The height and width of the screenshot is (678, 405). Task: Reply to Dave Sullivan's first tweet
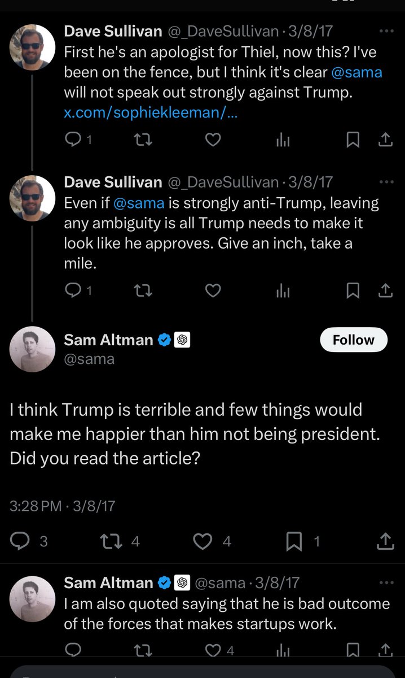coord(74,140)
